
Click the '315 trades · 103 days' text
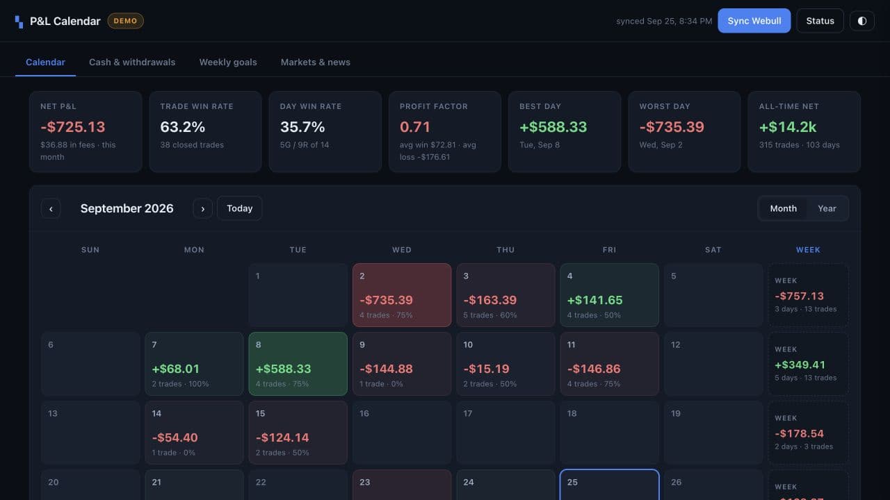800,145
